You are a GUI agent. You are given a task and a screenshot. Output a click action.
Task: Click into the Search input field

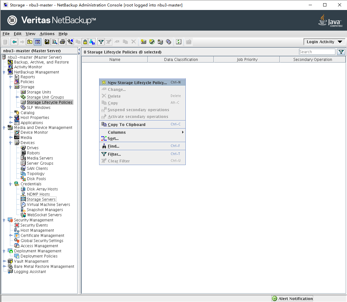tap(317, 52)
